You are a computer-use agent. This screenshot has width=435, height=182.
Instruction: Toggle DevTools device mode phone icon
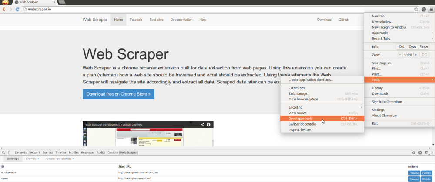(x=10, y=152)
